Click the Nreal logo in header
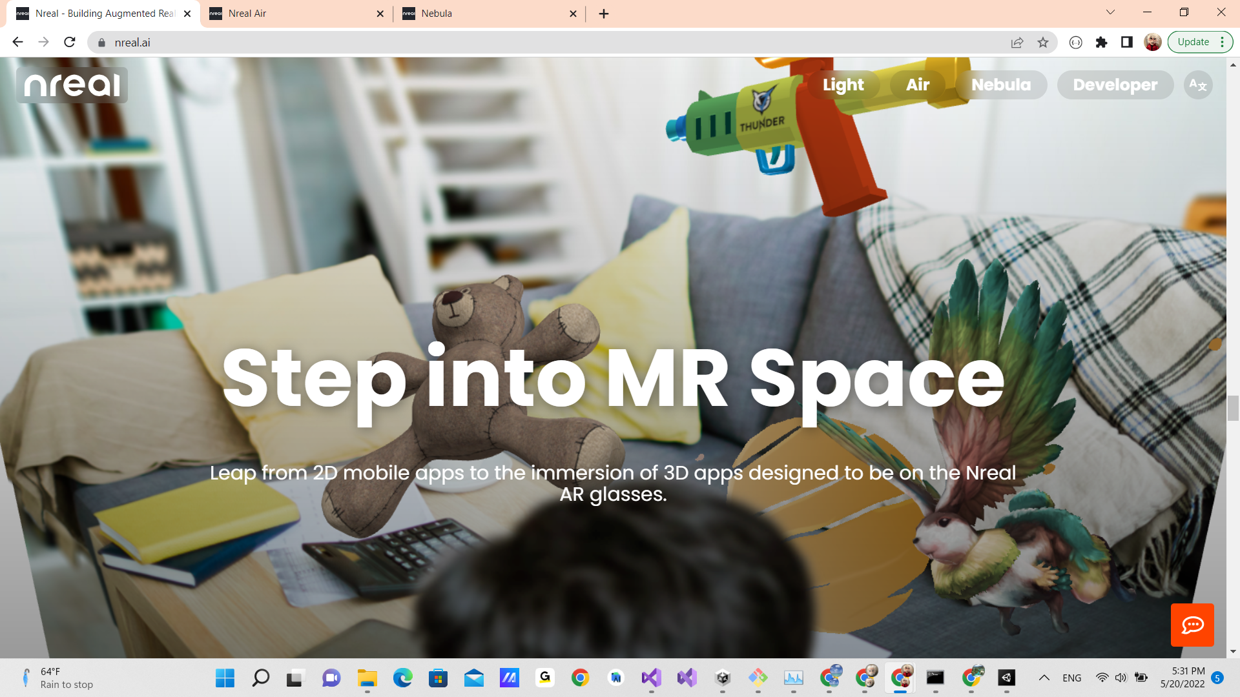Viewport: 1240px width, 697px height. tap(72, 85)
